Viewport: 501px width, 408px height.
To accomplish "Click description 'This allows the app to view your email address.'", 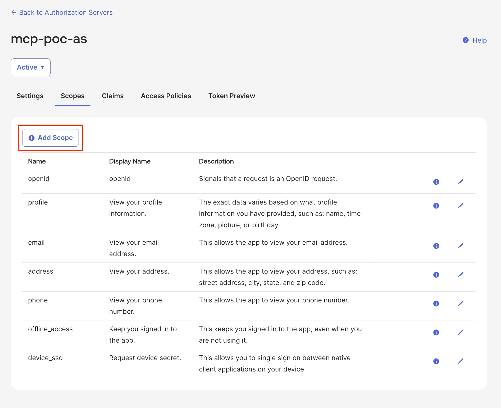I will (x=273, y=243).
